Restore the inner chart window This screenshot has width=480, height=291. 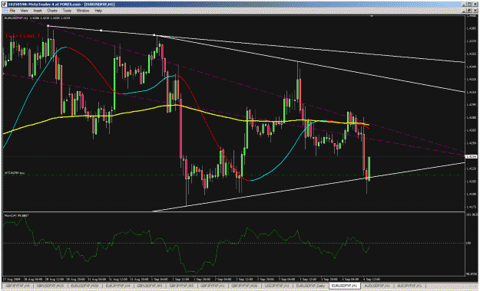tap(469, 11)
